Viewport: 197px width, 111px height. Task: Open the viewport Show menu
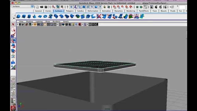coord(48,22)
